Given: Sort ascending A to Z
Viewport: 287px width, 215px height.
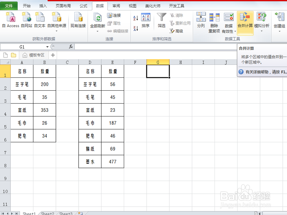Looking at the screenshot, I should (136, 18).
